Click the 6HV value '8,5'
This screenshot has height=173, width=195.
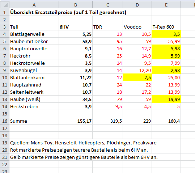point(76,56)
